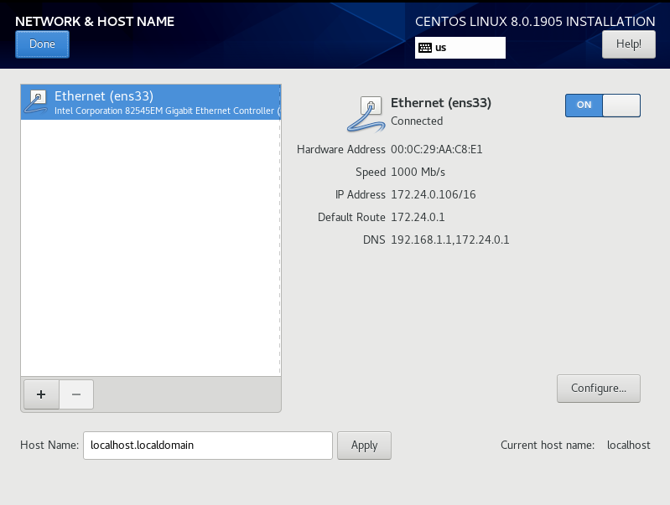Viewport: 670px width, 505px height.
Task: Open the Configure... dialog for ens33
Action: tap(598, 389)
